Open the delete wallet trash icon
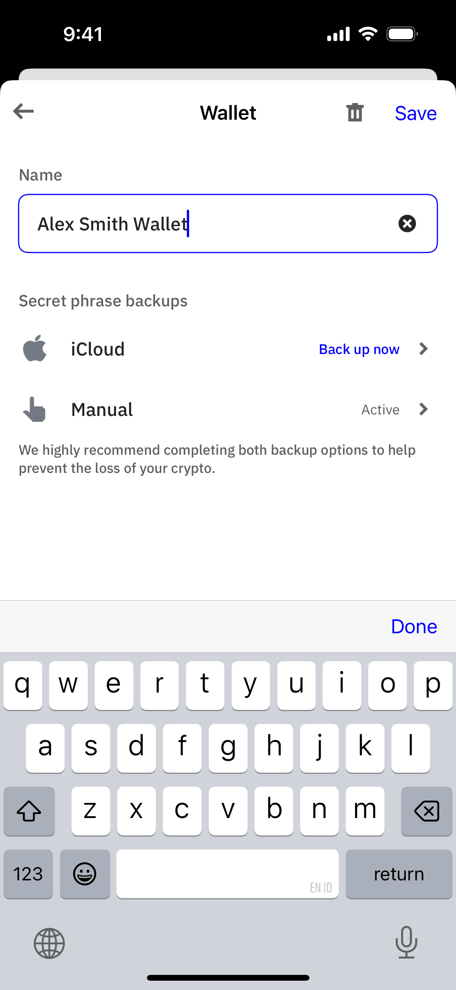456x990 pixels. (355, 112)
